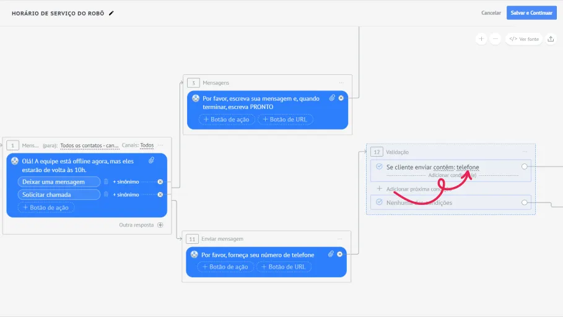This screenshot has height=317, width=563.
Task: Add sinônimo for Deixar uma mensagem
Action: (126, 181)
